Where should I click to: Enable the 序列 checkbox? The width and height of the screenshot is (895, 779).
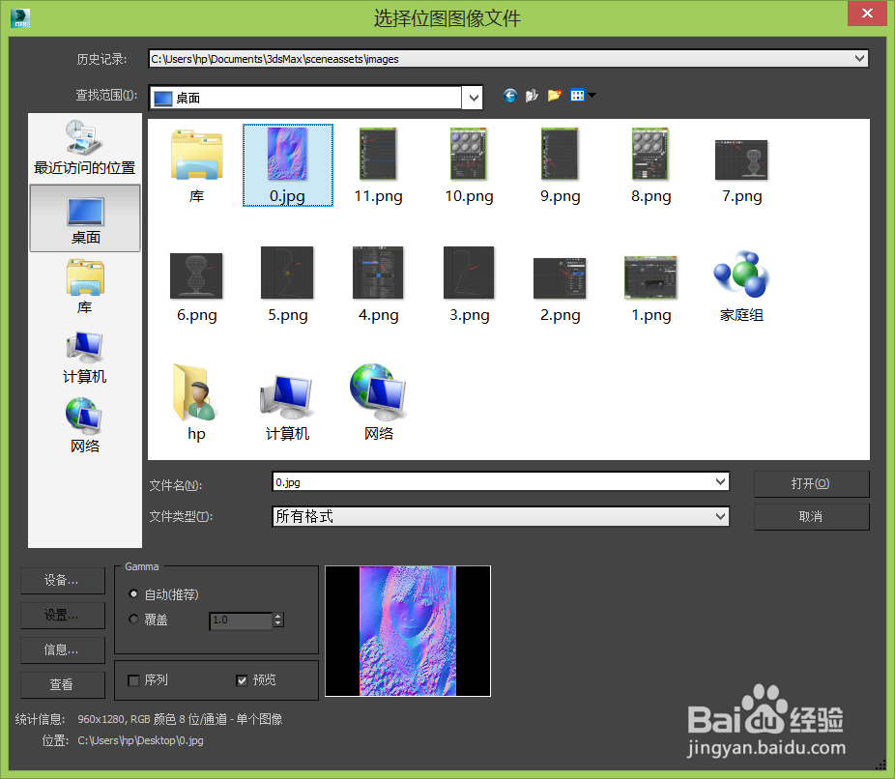[133, 679]
